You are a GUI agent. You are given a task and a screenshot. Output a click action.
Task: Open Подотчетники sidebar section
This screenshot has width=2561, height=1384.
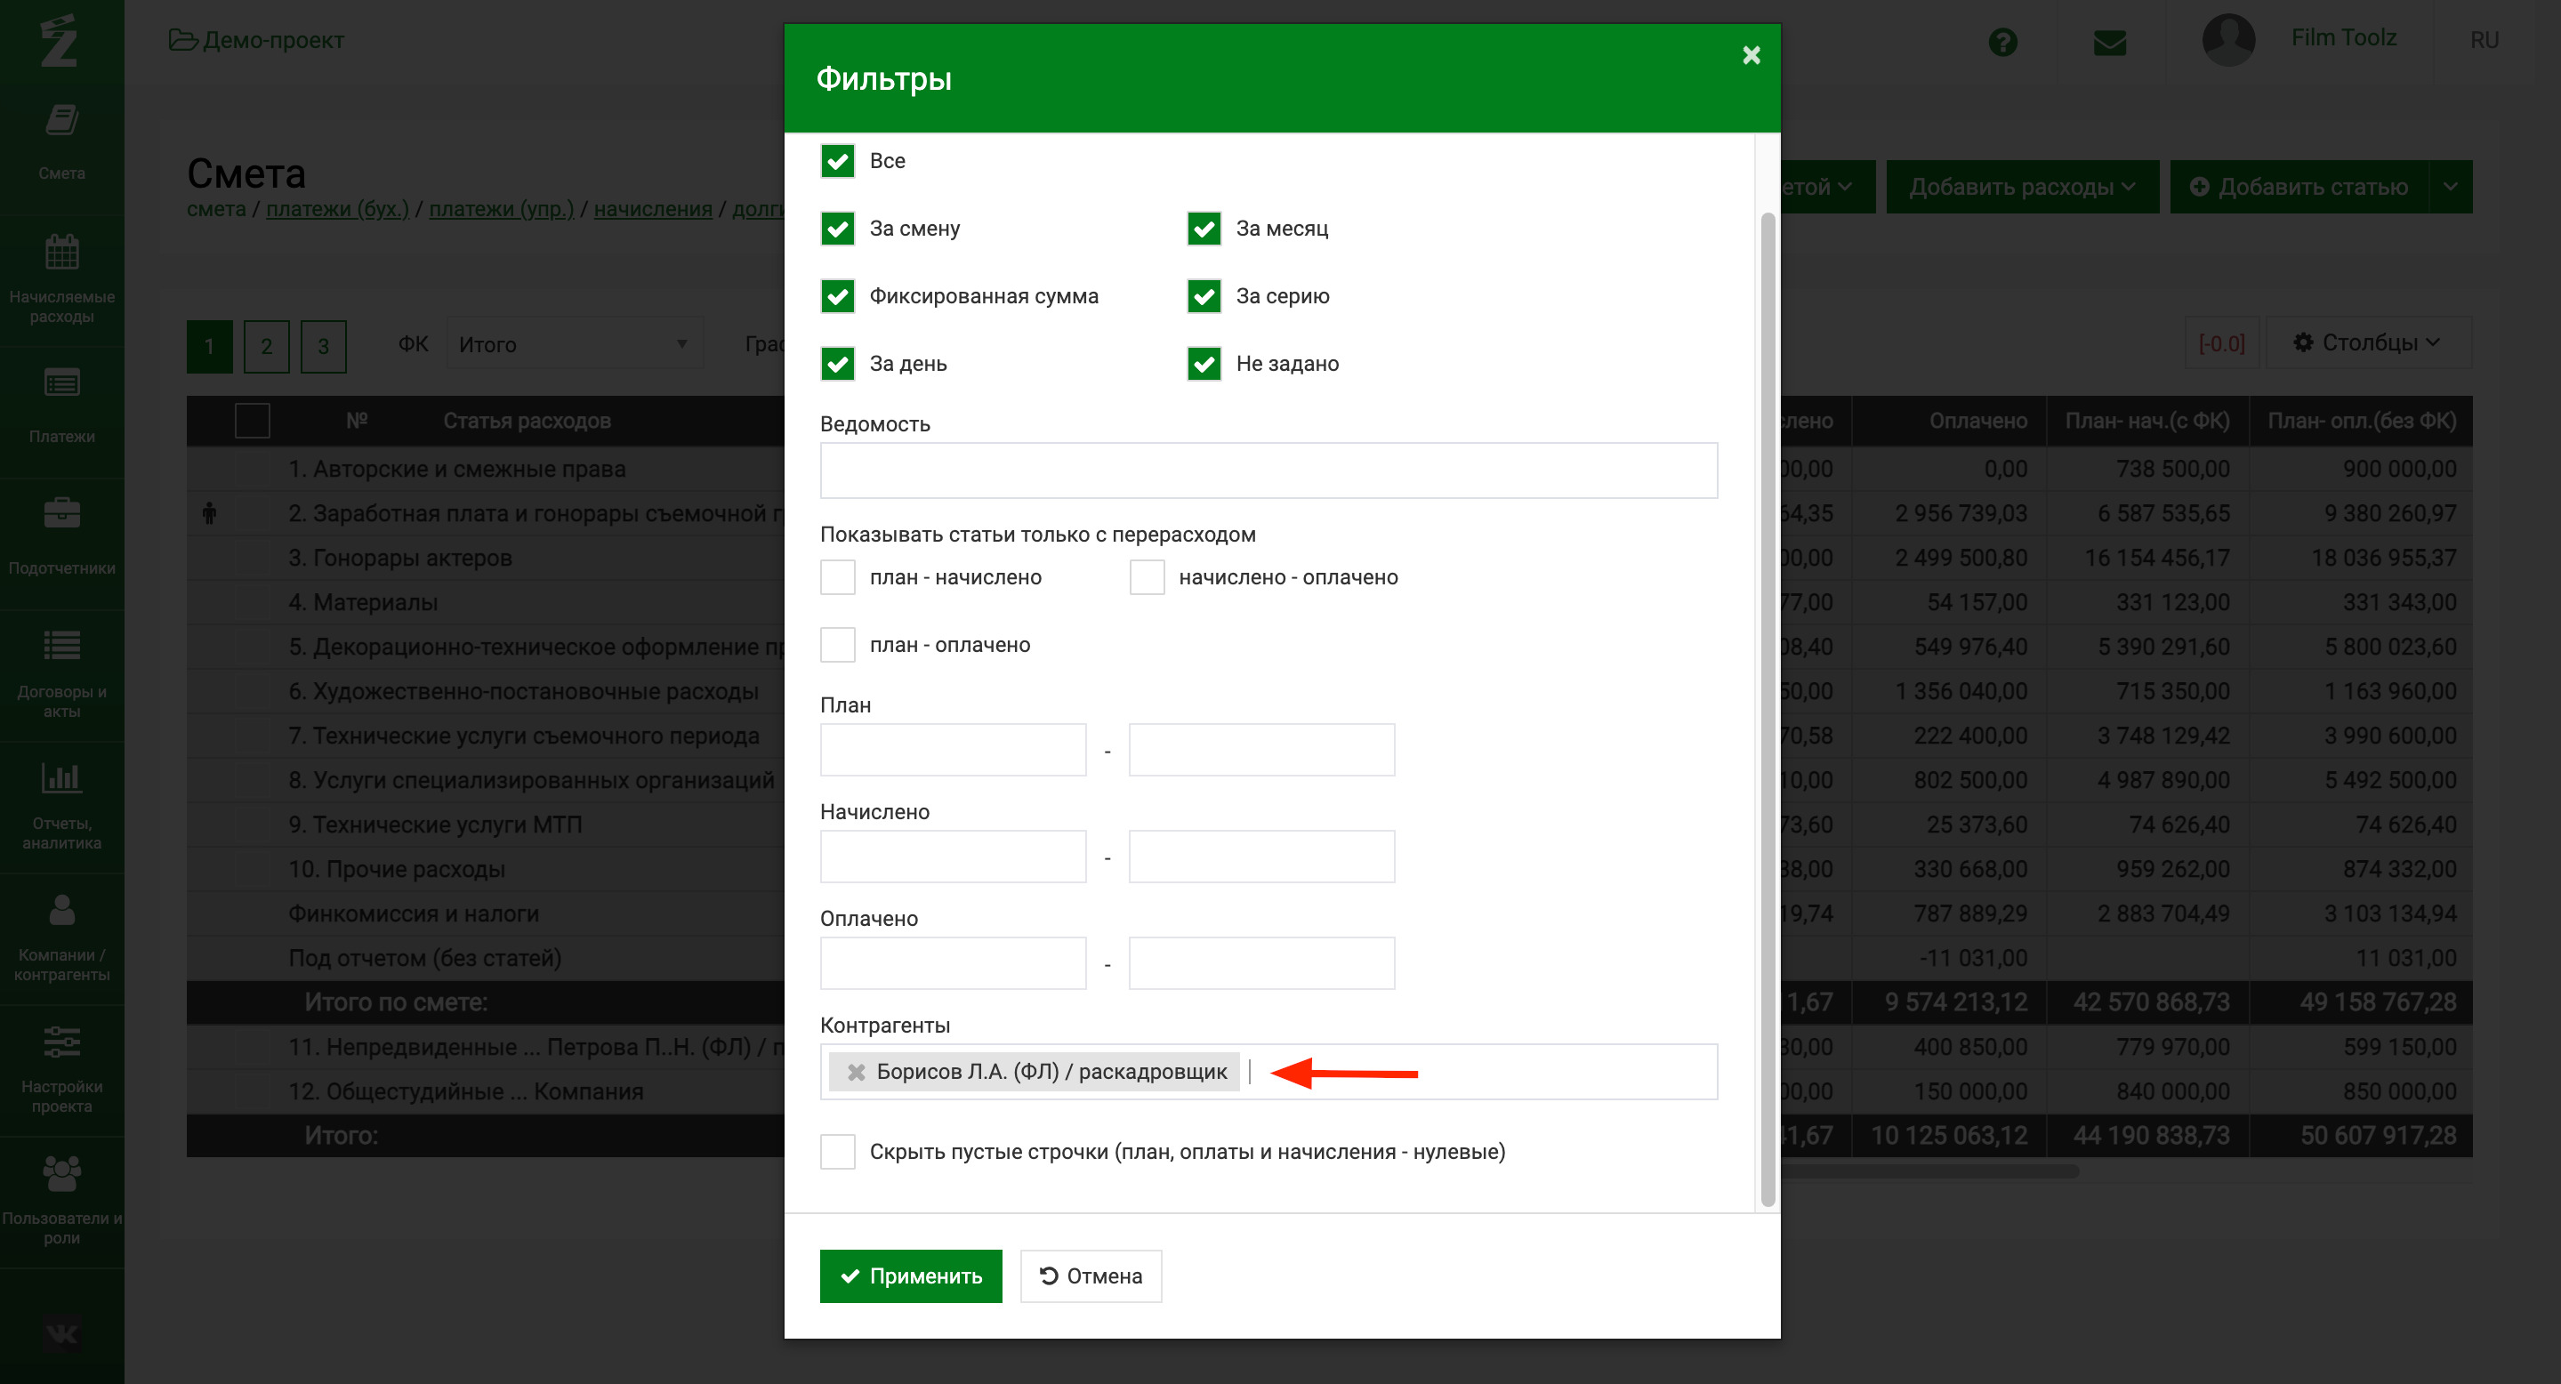coord(61,539)
